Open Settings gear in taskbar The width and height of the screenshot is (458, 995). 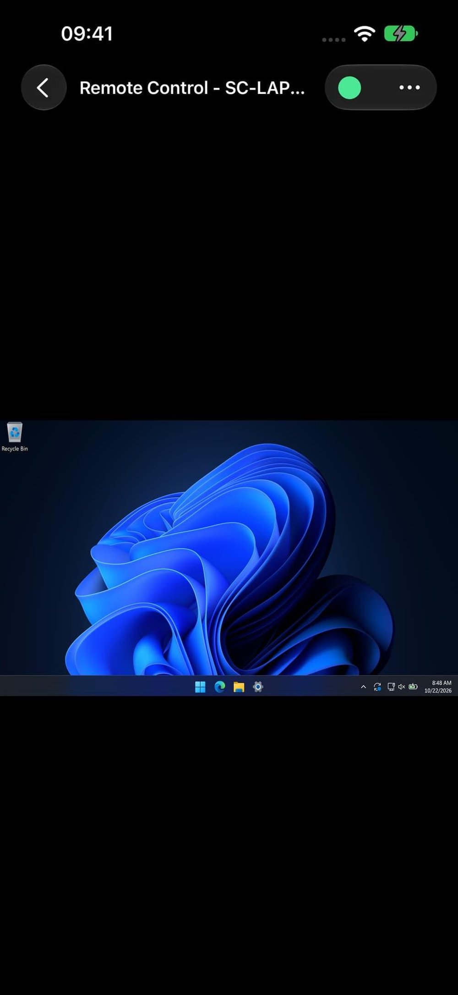coord(258,687)
